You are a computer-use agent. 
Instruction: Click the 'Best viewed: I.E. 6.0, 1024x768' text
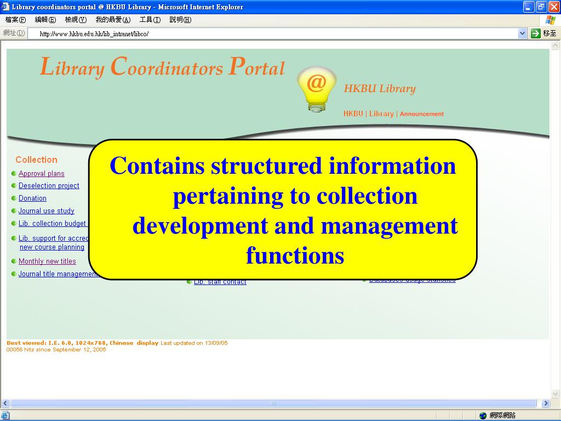[x=56, y=343]
